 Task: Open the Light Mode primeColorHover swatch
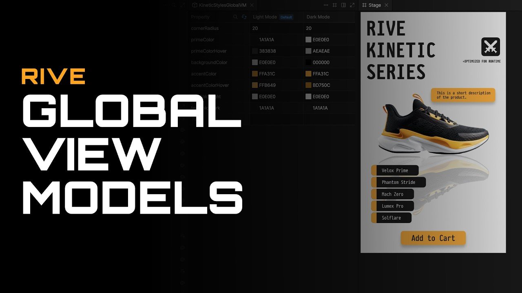pos(255,51)
